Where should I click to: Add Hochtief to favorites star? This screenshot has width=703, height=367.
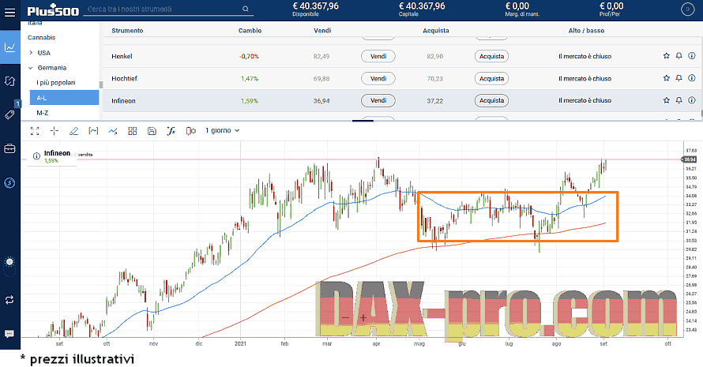pos(666,78)
